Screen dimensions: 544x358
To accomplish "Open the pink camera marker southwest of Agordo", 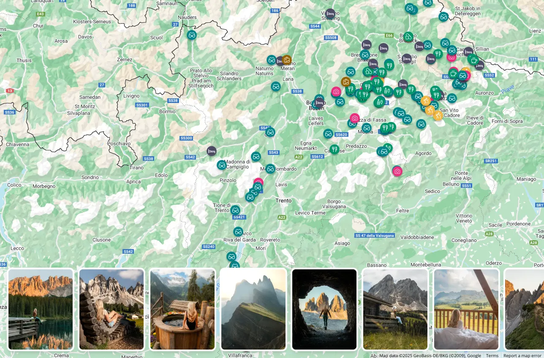I will 397,171.
